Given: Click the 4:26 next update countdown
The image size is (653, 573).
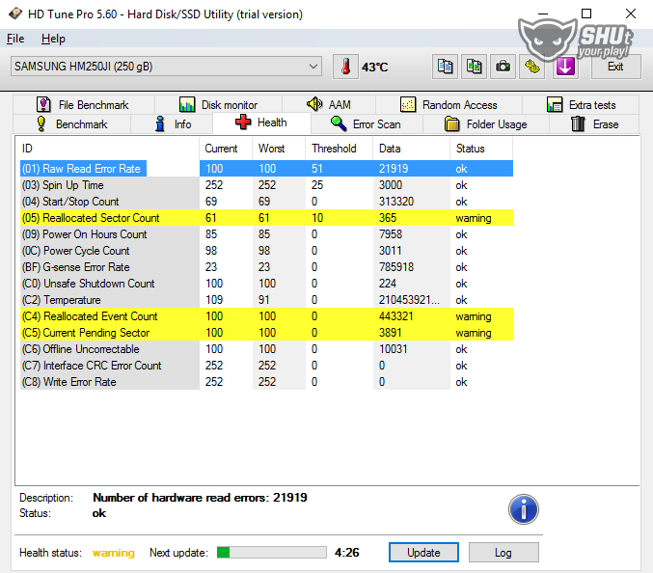Looking at the screenshot, I should click(346, 553).
